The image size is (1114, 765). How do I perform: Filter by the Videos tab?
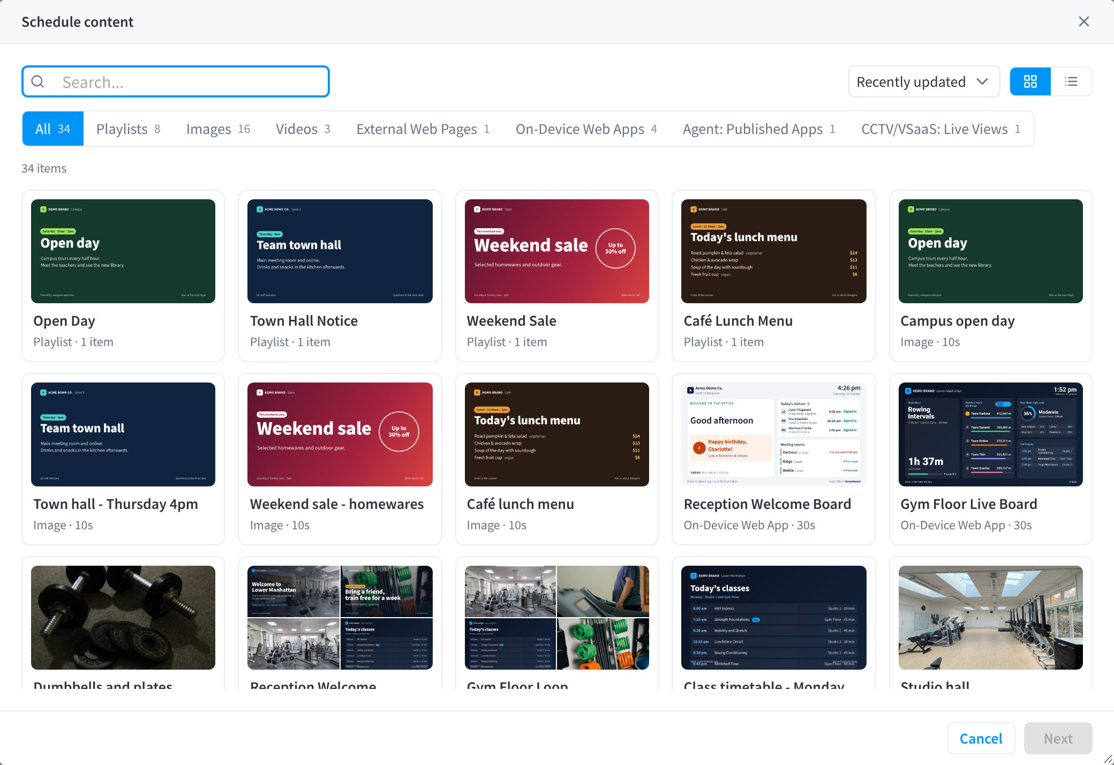click(x=303, y=129)
